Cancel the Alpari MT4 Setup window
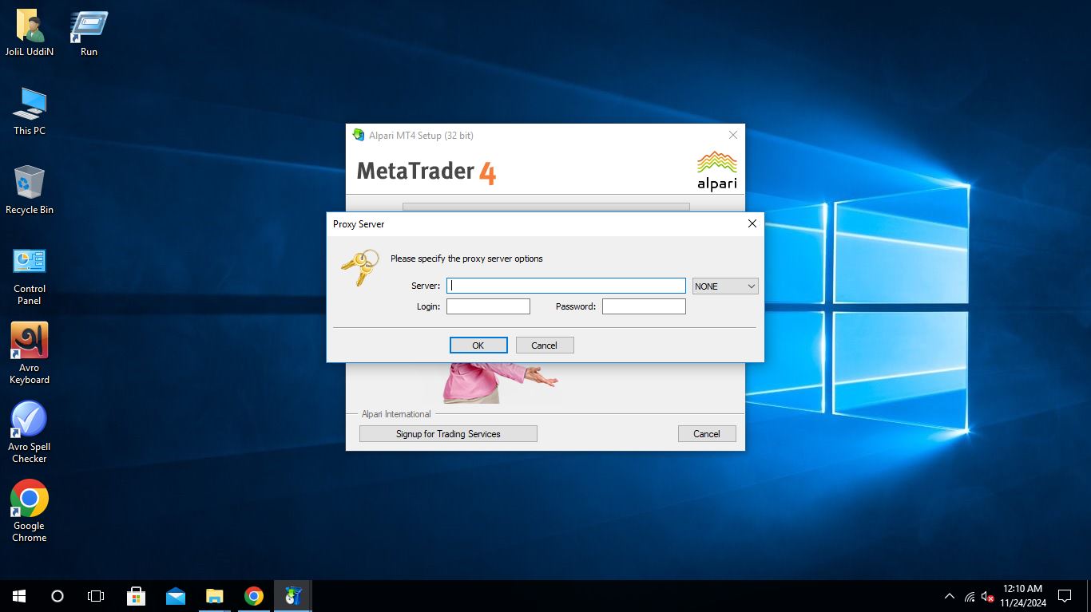 707,434
